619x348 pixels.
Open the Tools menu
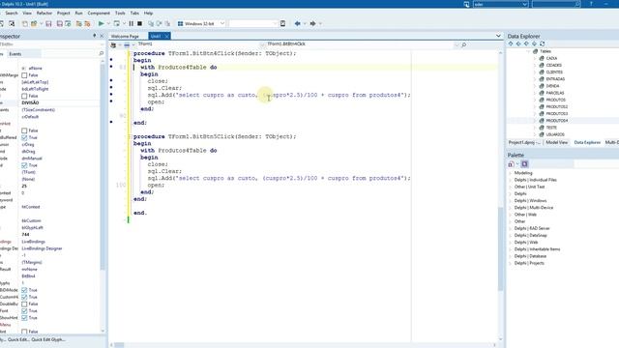coord(120,13)
